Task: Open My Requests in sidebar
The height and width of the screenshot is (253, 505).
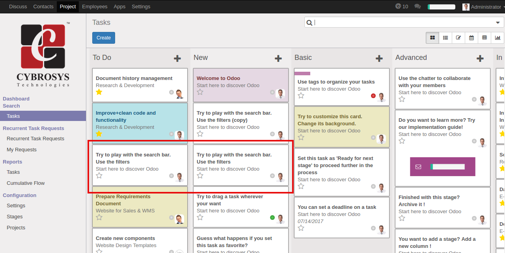Action: [x=22, y=150]
